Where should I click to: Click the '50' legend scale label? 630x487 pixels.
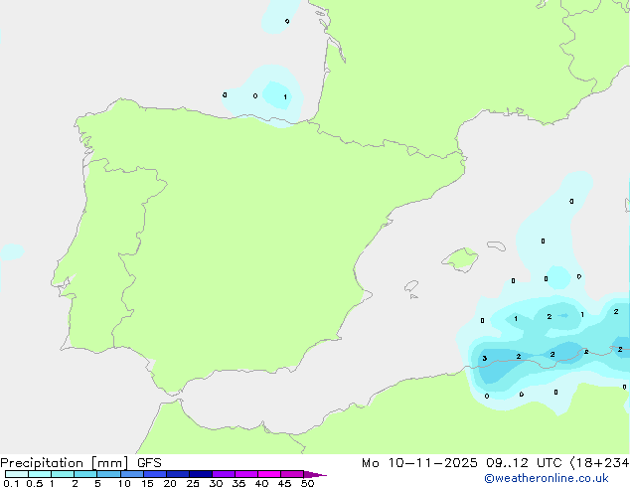pyautogui.click(x=307, y=483)
